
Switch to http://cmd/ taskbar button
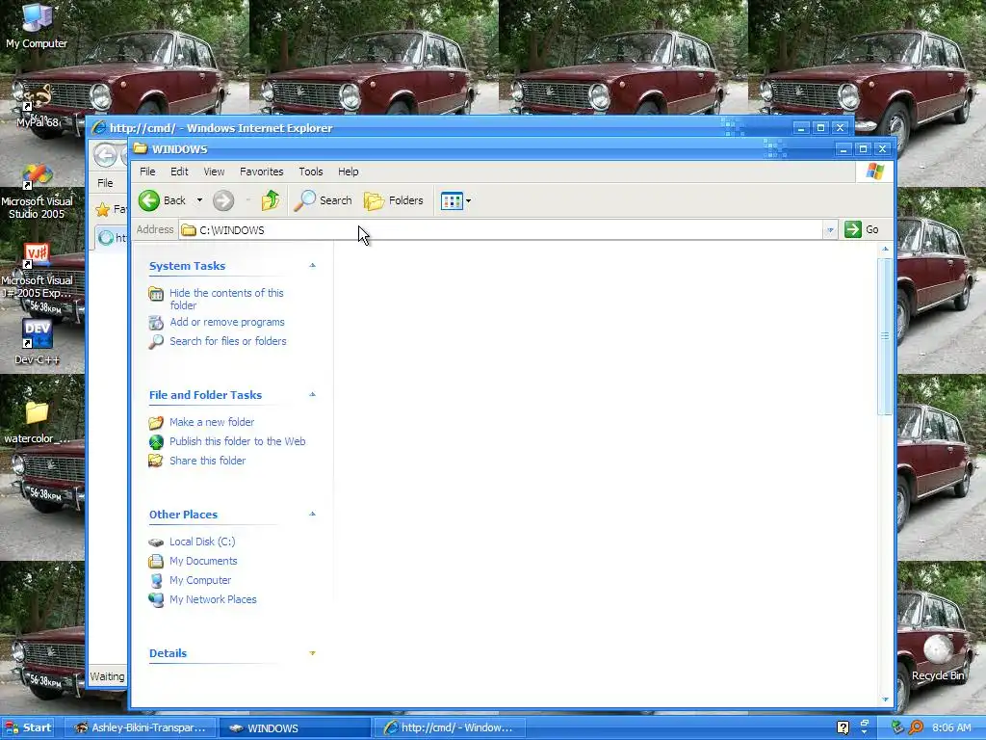(x=449, y=728)
